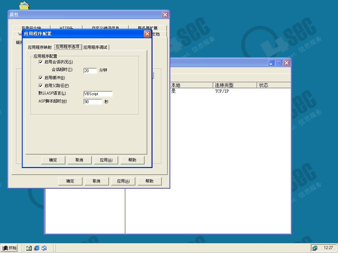Toggle the 启用会话状况(S) checkbox
This screenshot has height=253, width=338.
click(x=41, y=62)
